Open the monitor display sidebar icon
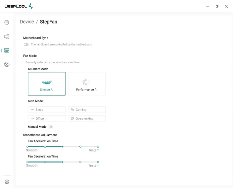The width and height of the screenshot is (233, 188). click(x=7, y=36)
